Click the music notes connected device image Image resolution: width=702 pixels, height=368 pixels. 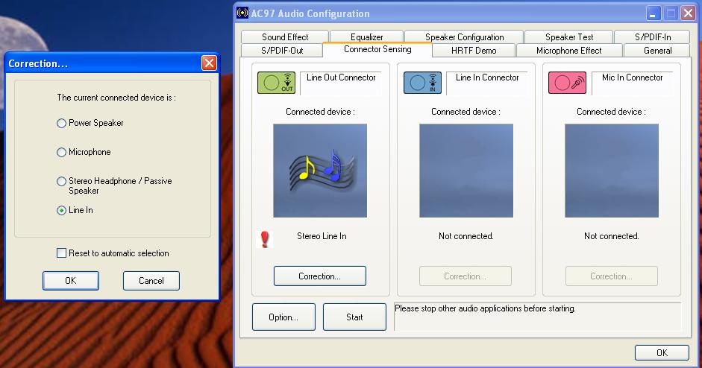tap(320, 171)
